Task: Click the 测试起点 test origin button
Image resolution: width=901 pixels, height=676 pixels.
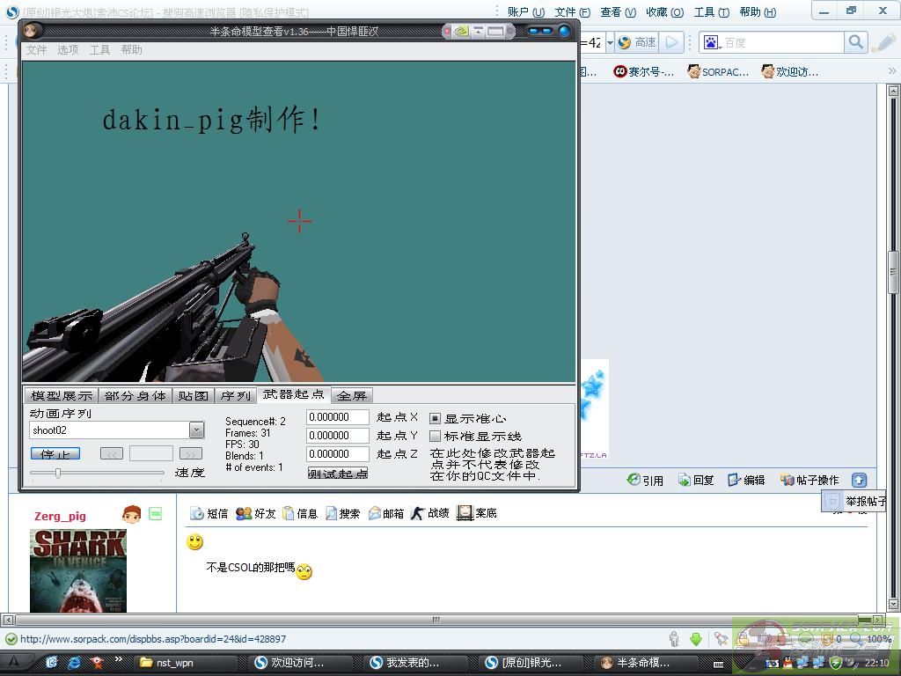Action: pos(338,474)
